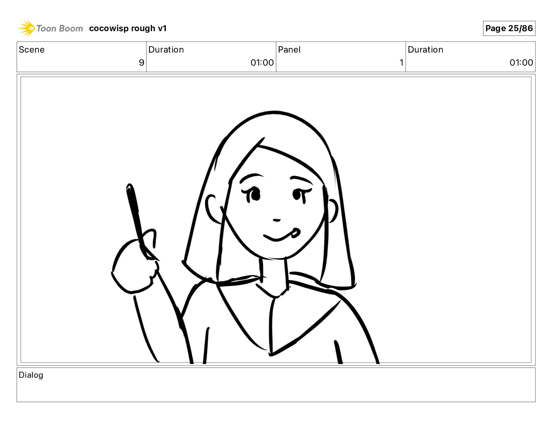Select the scene number 9
Screen dimensions: 553x427
(141, 63)
